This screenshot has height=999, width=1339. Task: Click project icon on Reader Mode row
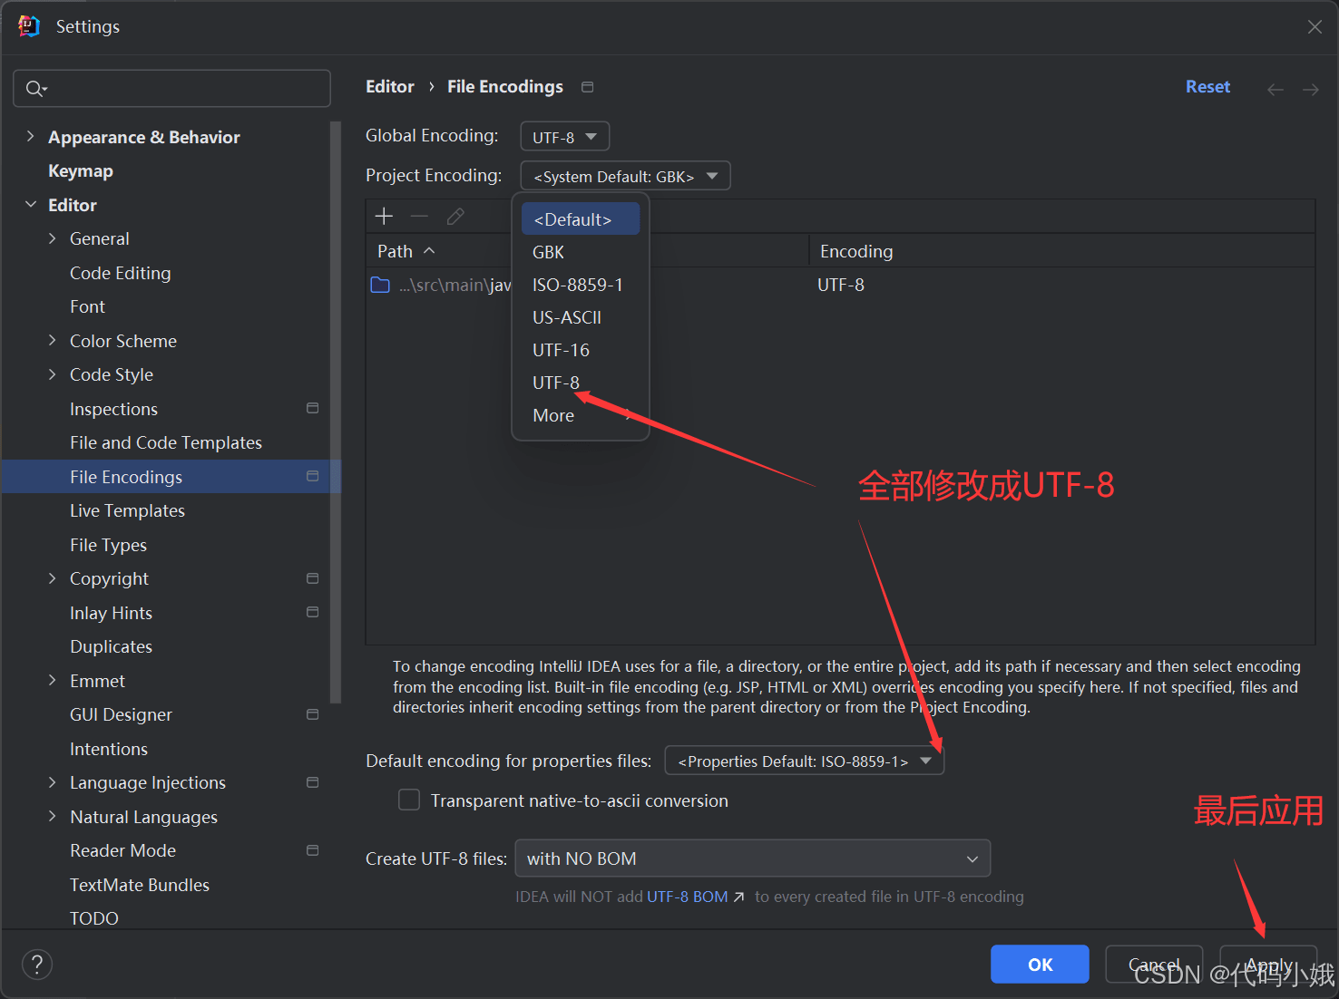point(313,850)
